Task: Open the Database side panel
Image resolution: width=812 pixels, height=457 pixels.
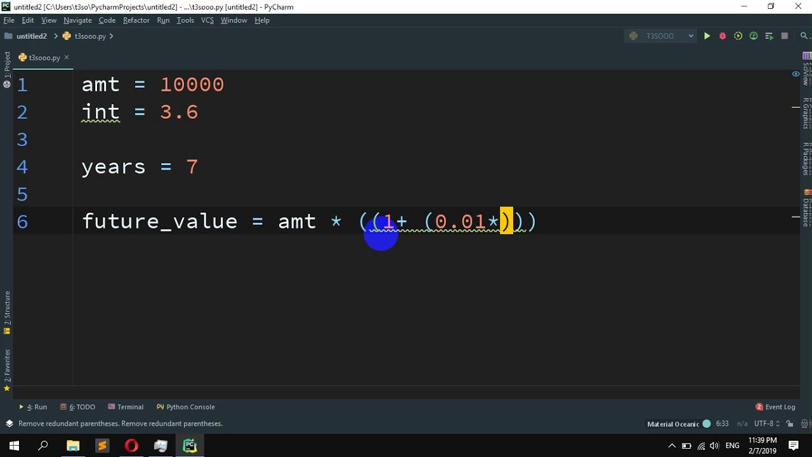Action: [807, 208]
